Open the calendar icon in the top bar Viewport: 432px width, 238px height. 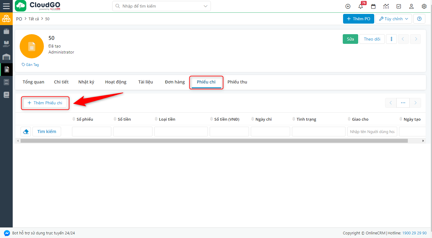pyautogui.click(x=373, y=6)
